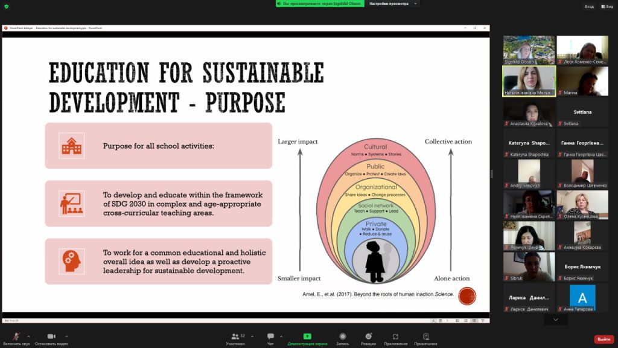Start screen share via Демонстрация экрана
This screenshot has height=348, width=618.
point(307,338)
